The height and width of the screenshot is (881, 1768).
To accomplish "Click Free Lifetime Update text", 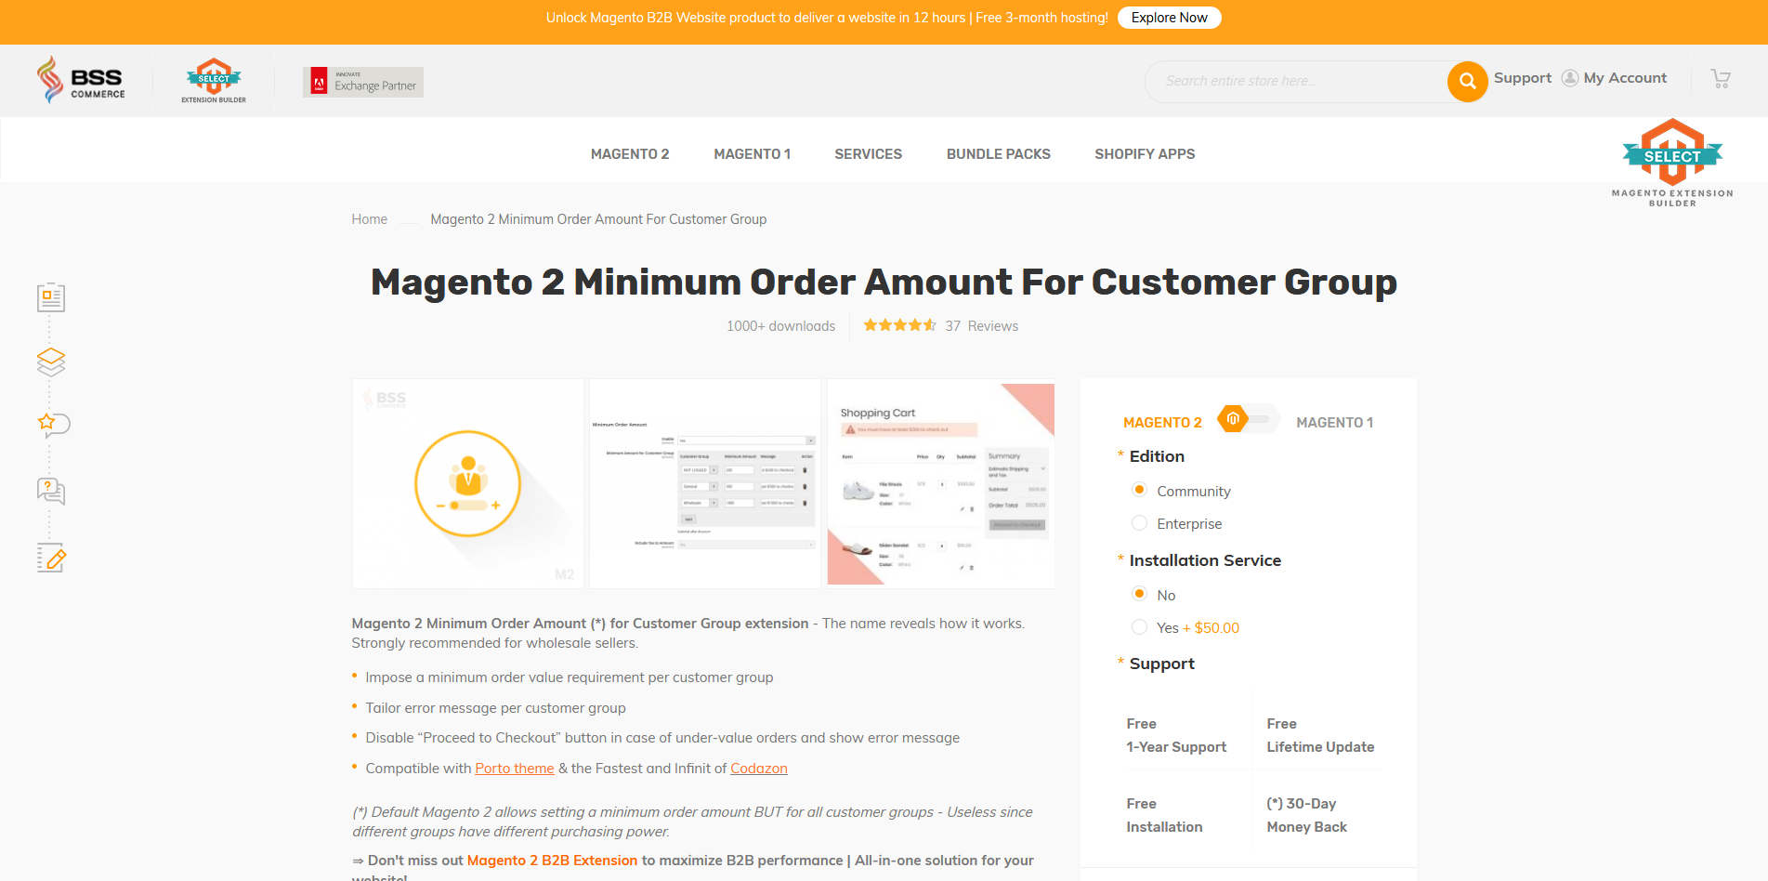I will 1320,735.
